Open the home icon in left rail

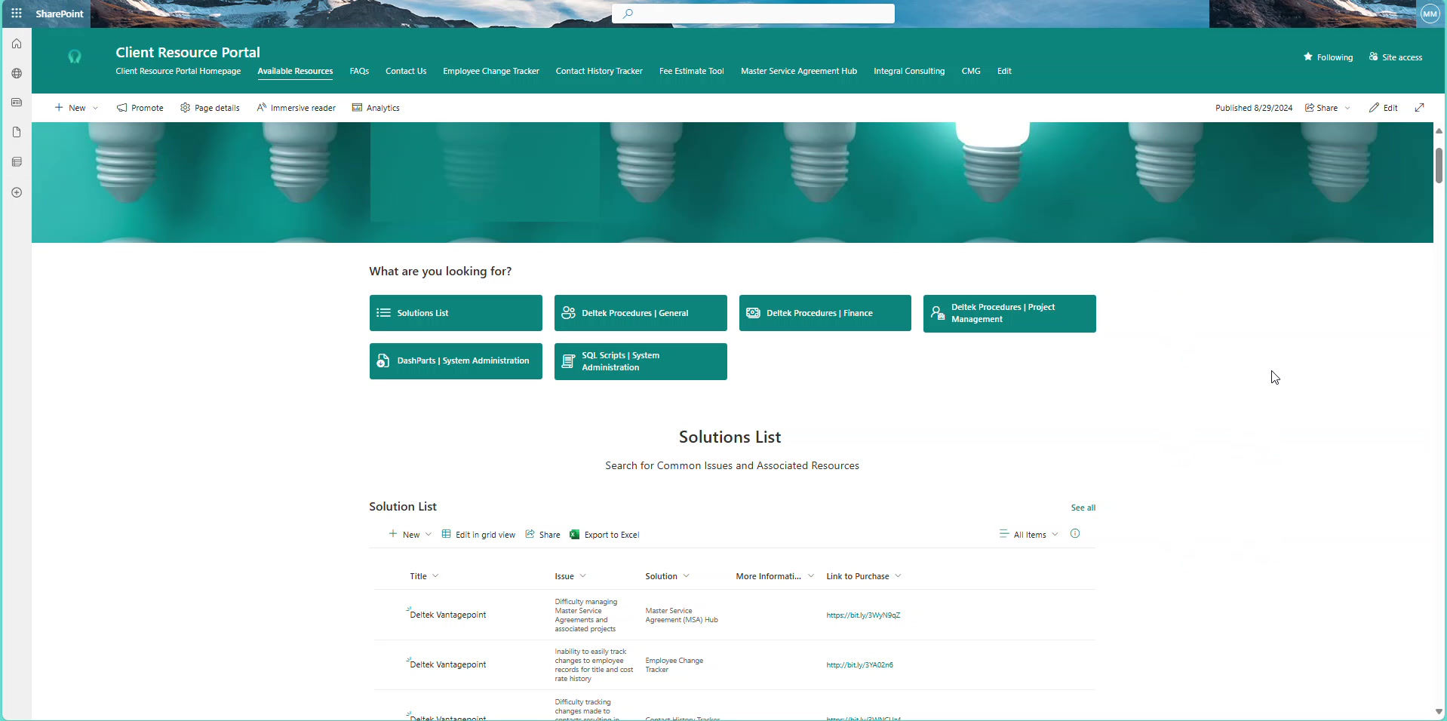[x=17, y=44]
